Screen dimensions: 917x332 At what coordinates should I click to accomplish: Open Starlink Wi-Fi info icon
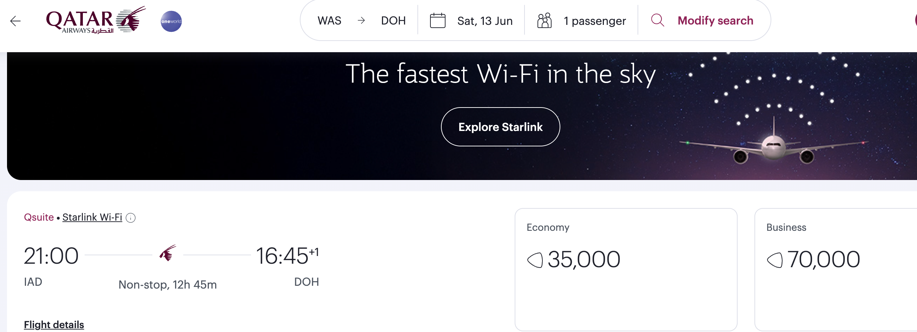pyautogui.click(x=131, y=218)
